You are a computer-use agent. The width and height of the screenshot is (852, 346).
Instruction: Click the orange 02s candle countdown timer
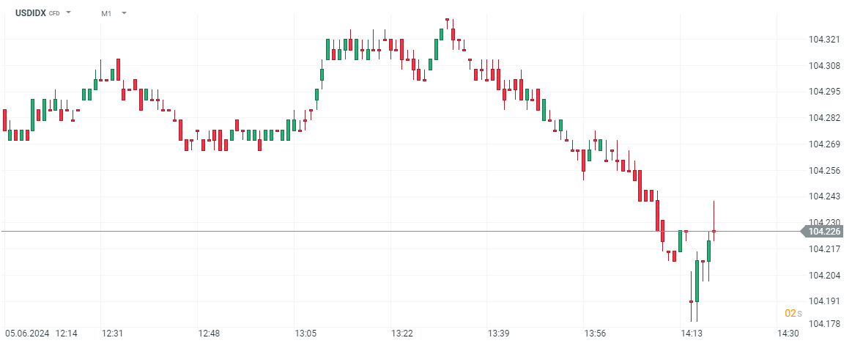point(793,313)
